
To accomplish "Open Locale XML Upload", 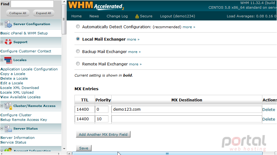I will (17, 92).
